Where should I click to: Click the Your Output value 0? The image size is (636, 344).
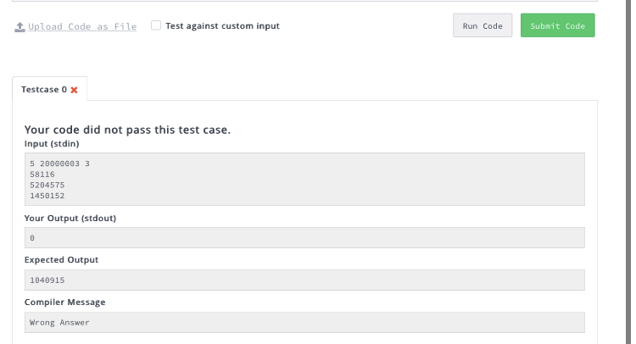tap(32, 238)
